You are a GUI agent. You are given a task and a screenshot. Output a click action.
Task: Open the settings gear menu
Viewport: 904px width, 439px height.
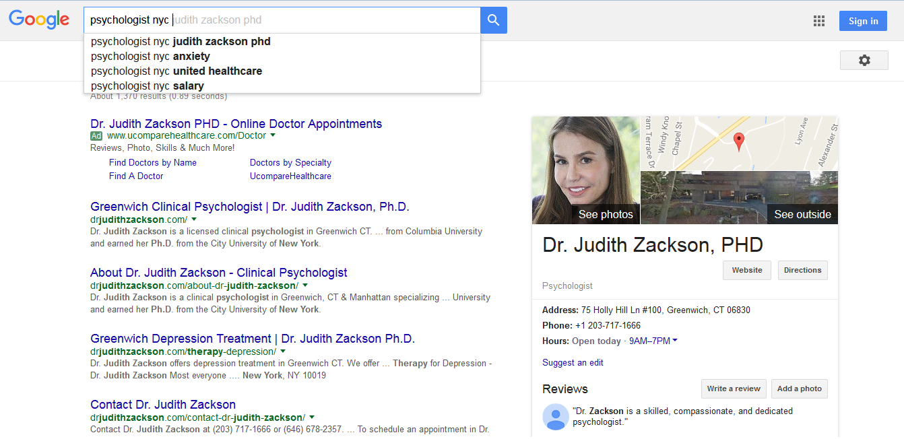864,61
